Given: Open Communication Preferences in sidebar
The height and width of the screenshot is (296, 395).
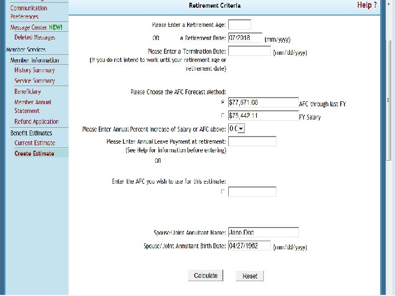Looking at the screenshot, I should (x=29, y=12).
